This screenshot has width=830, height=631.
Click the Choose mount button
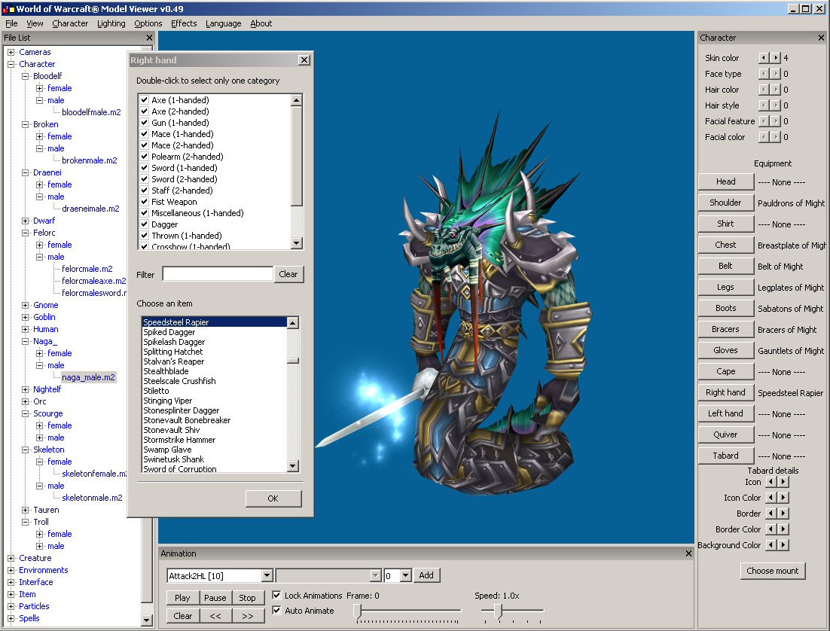click(772, 571)
